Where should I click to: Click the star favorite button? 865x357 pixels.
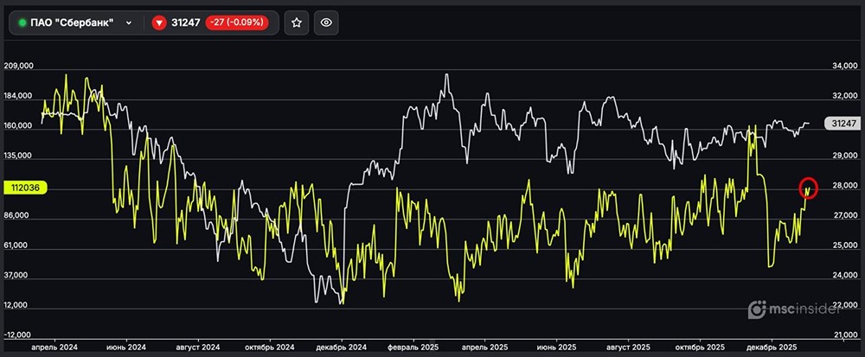[x=297, y=22]
